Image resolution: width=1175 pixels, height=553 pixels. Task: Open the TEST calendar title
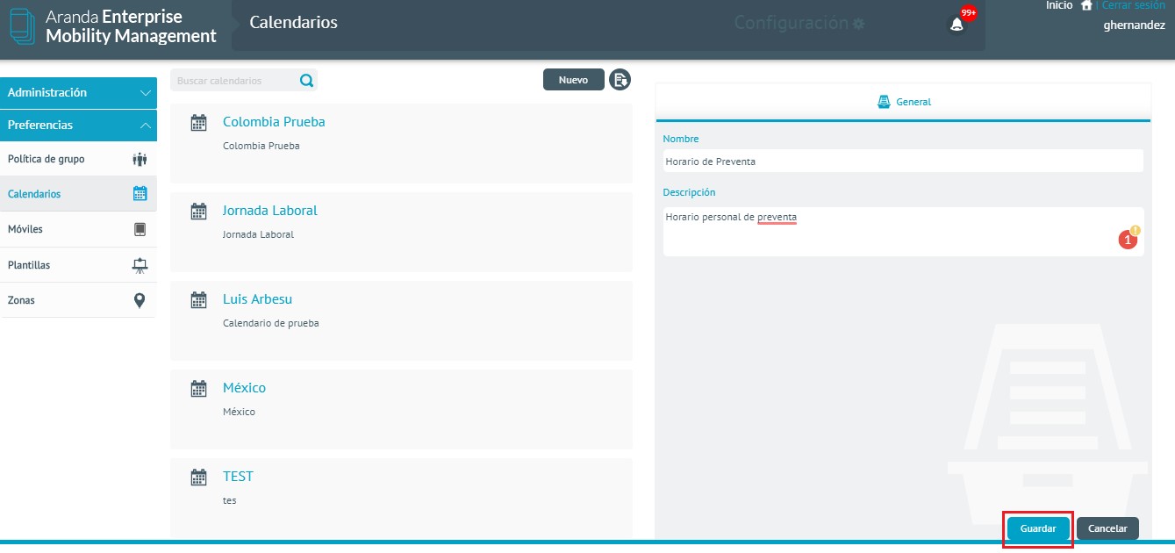238,477
